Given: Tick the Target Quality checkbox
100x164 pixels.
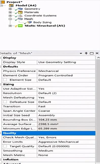Looking at the screenshot, I should pos(5,146).
